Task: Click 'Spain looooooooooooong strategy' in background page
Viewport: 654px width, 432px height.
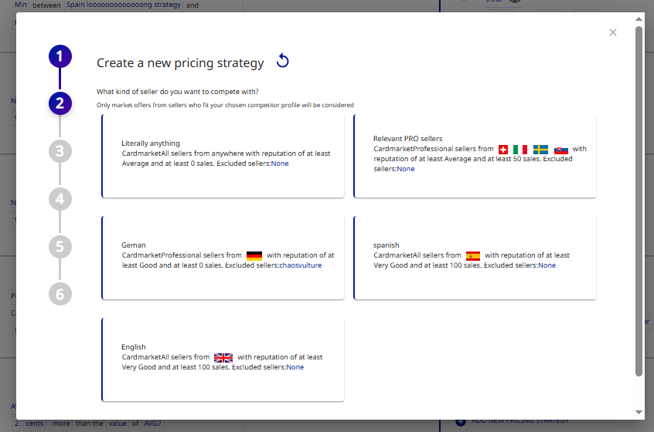Action: pos(124,5)
